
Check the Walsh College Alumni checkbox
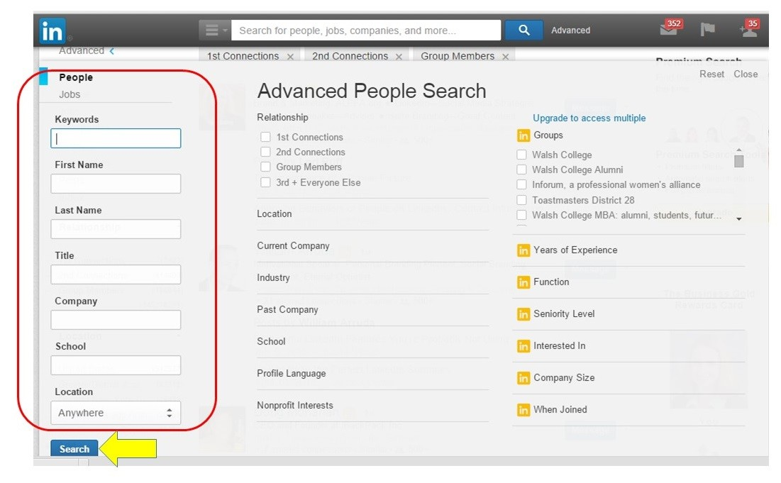click(521, 170)
